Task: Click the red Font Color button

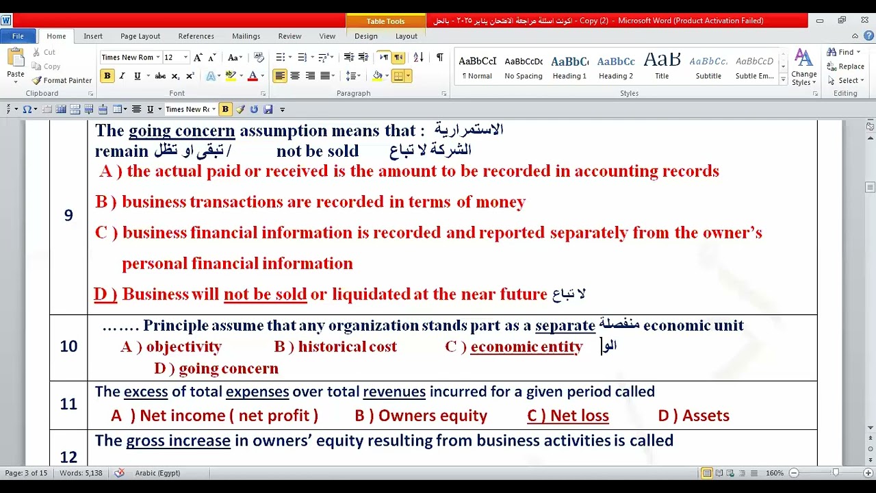Action: click(x=253, y=76)
